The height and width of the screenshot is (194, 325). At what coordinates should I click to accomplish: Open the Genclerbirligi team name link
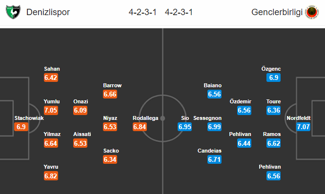pos(277,12)
